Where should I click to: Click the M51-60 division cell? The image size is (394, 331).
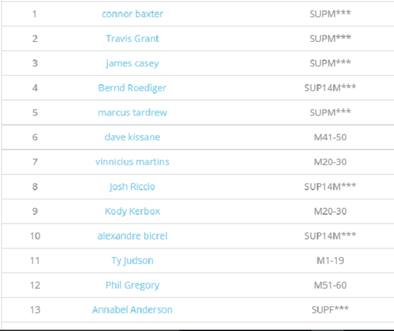pyautogui.click(x=331, y=285)
